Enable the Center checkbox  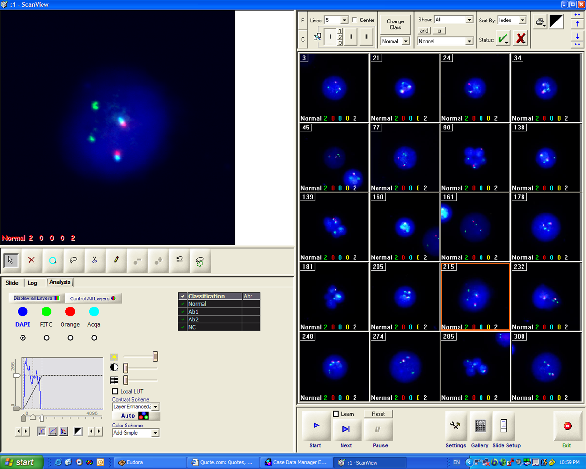click(355, 20)
